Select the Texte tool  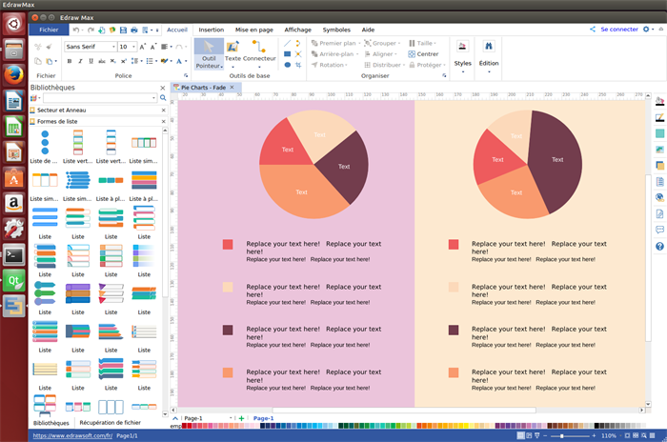pos(232,54)
